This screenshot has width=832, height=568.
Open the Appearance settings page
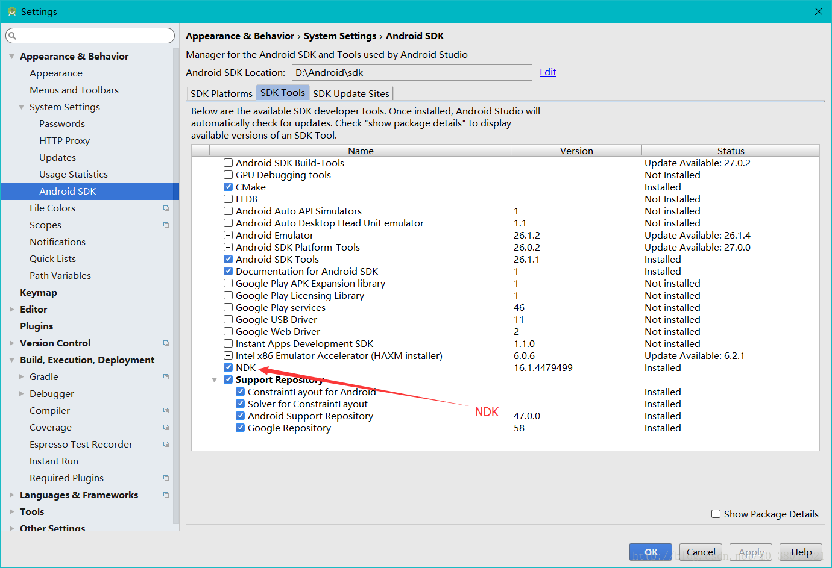coord(56,73)
